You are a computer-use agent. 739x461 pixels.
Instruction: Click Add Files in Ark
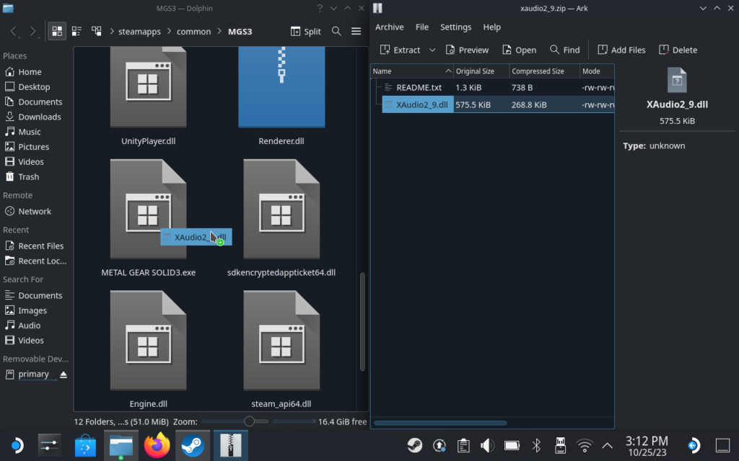point(621,50)
